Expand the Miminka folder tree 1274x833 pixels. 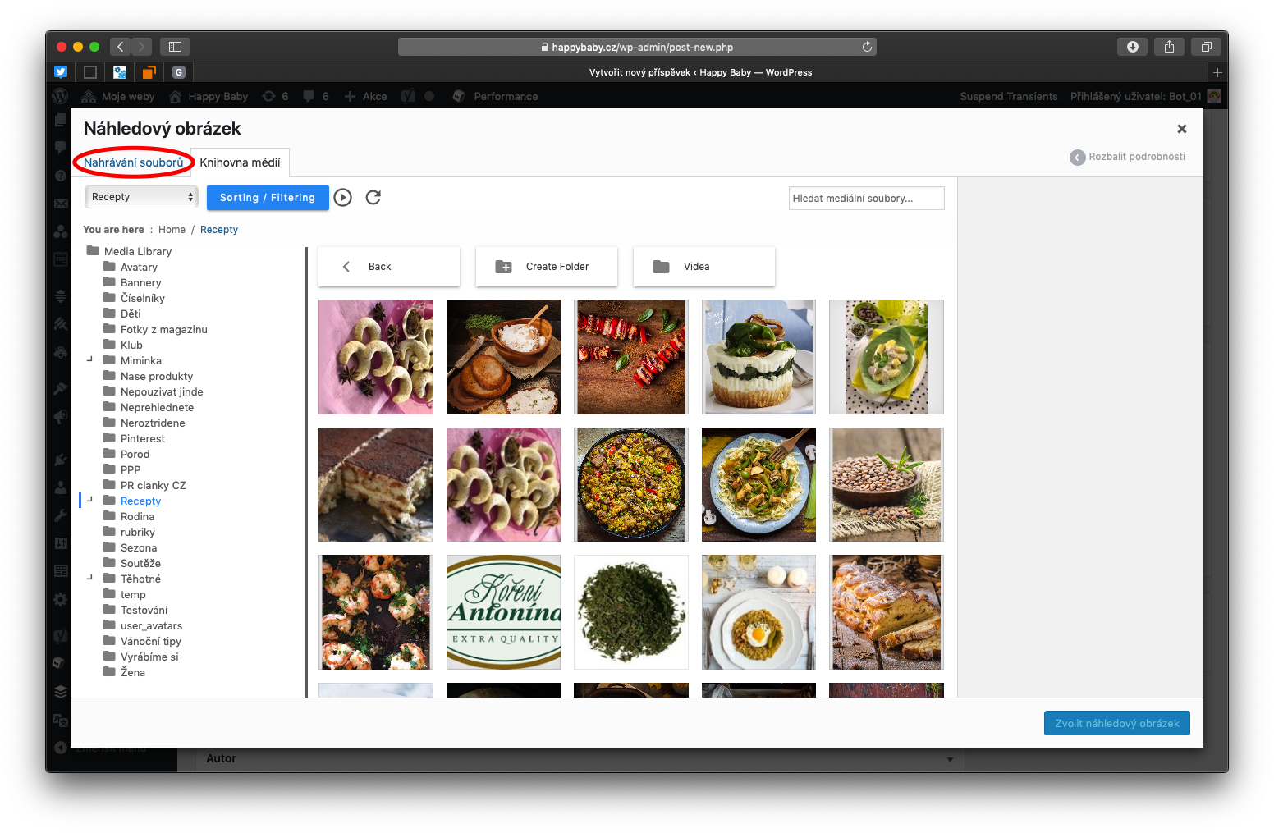(89, 360)
